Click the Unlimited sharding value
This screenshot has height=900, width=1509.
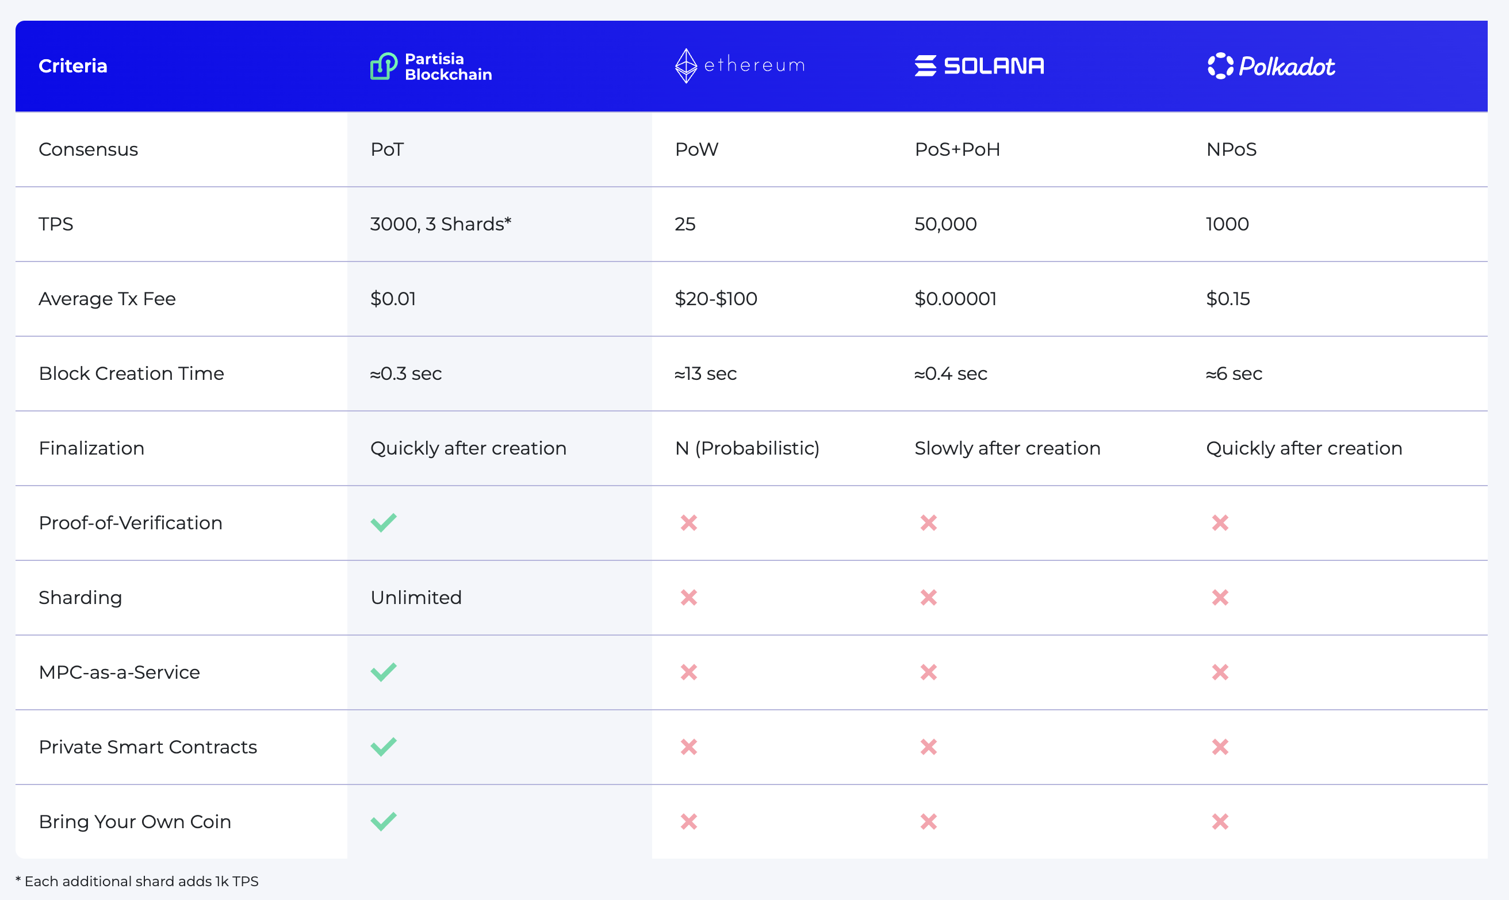[416, 597]
